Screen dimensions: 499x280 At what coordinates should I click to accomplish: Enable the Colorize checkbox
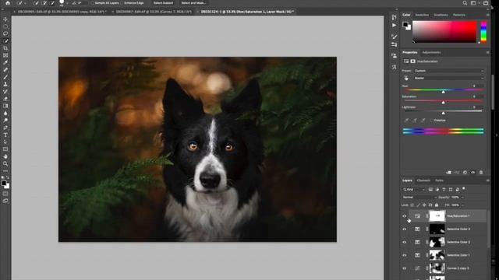click(432, 121)
